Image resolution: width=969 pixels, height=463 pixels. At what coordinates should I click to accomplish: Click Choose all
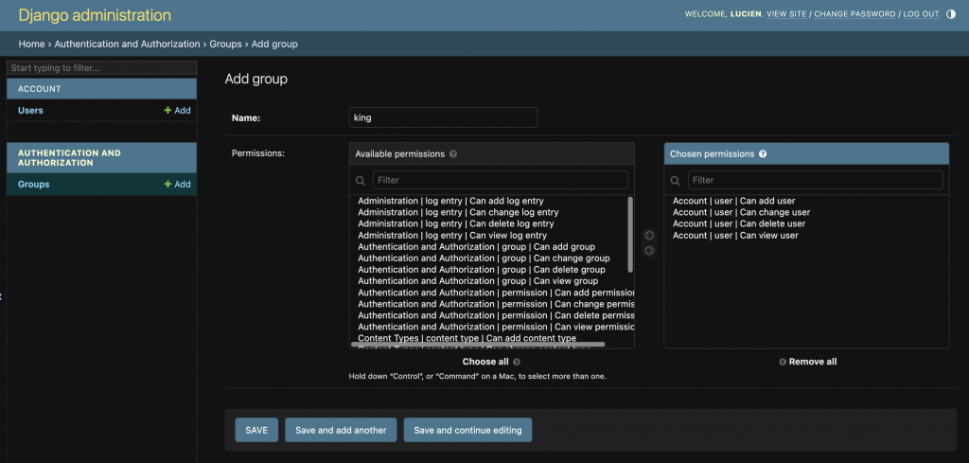point(491,362)
